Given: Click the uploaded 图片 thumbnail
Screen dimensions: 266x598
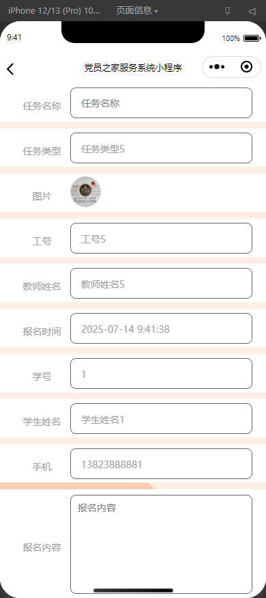Looking at the screenshot, I should (x=86, y=192).
